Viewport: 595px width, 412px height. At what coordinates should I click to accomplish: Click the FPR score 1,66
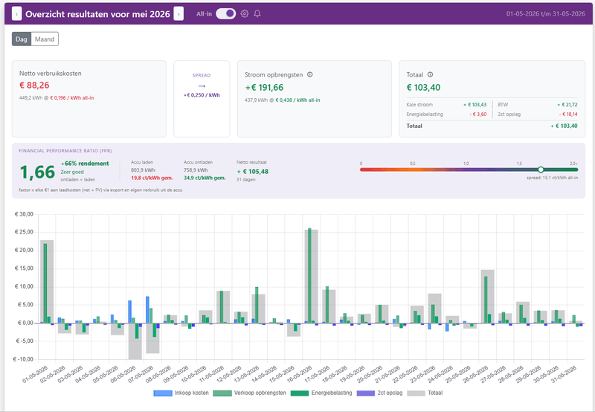pyautogui.click(x=37, y=173)
